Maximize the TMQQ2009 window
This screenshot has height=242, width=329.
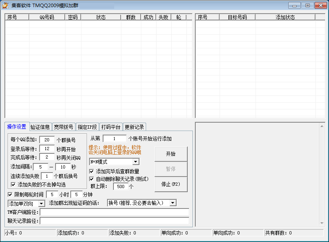[307, 6]
